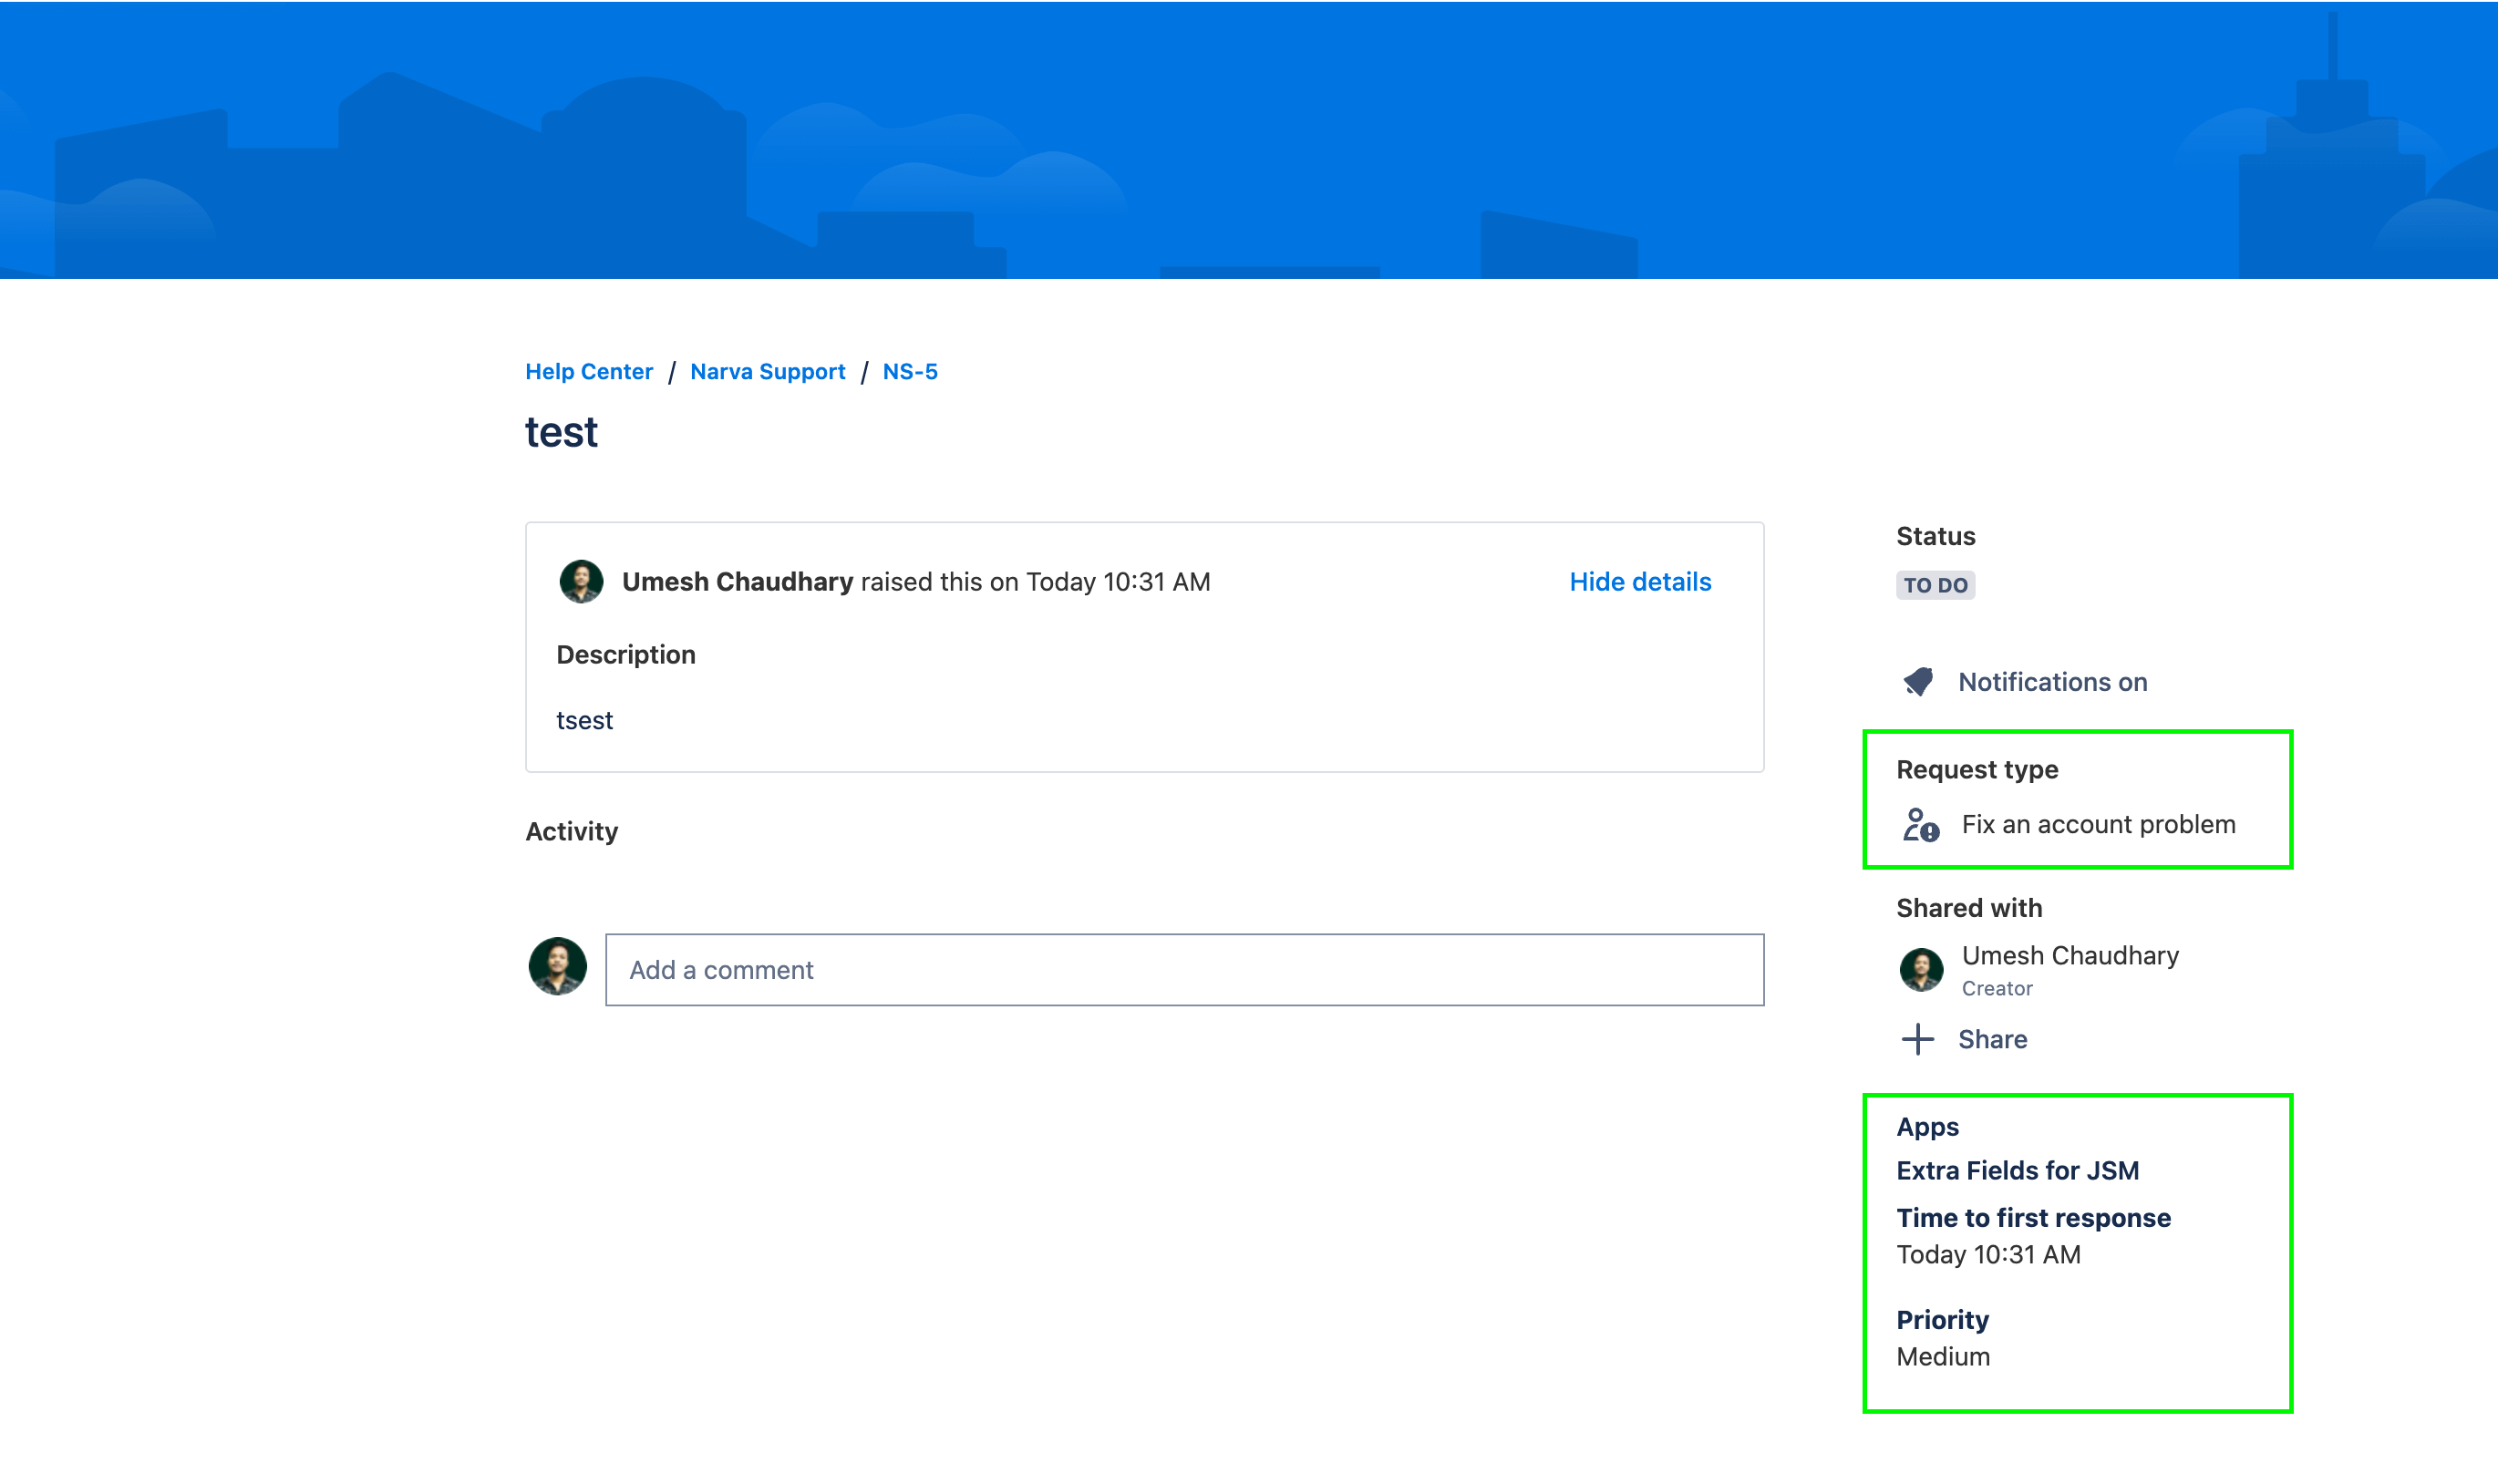Click the Share label under Shared with
This screenshot has height=1484, width=2498.
(1992, 1039)
